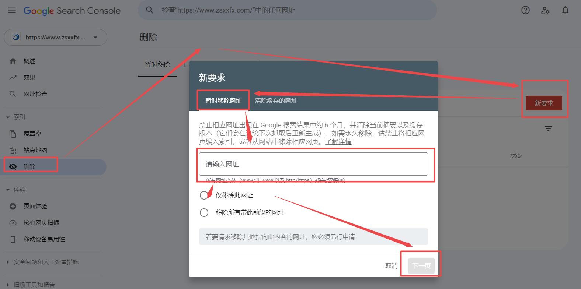Select the 暂时移除 page tab
Image resolution: width=581 pixels, height=289 pixels.
coord(157,64)
